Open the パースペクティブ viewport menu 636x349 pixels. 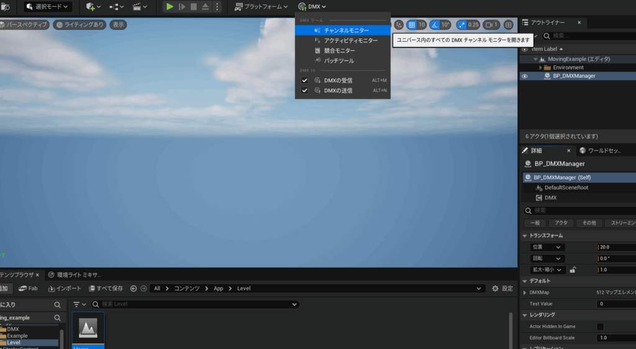click(x=24, y=25)
